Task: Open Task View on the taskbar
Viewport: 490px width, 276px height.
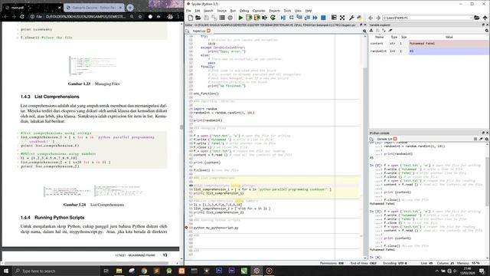Action: click(x=106, y=271)
